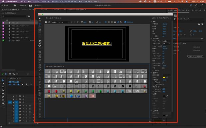The width and height of the screenshot is (206, 128).
Task: Collapse the 変形 (Transform) section
Action: coord(151,21)
